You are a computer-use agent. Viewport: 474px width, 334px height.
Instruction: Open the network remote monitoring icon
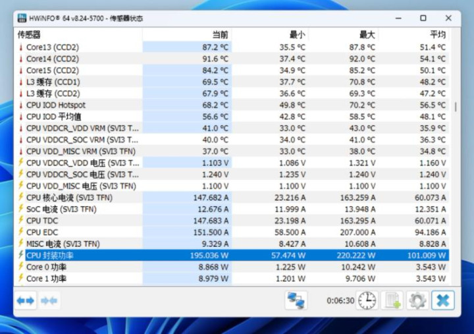point(296,300)
